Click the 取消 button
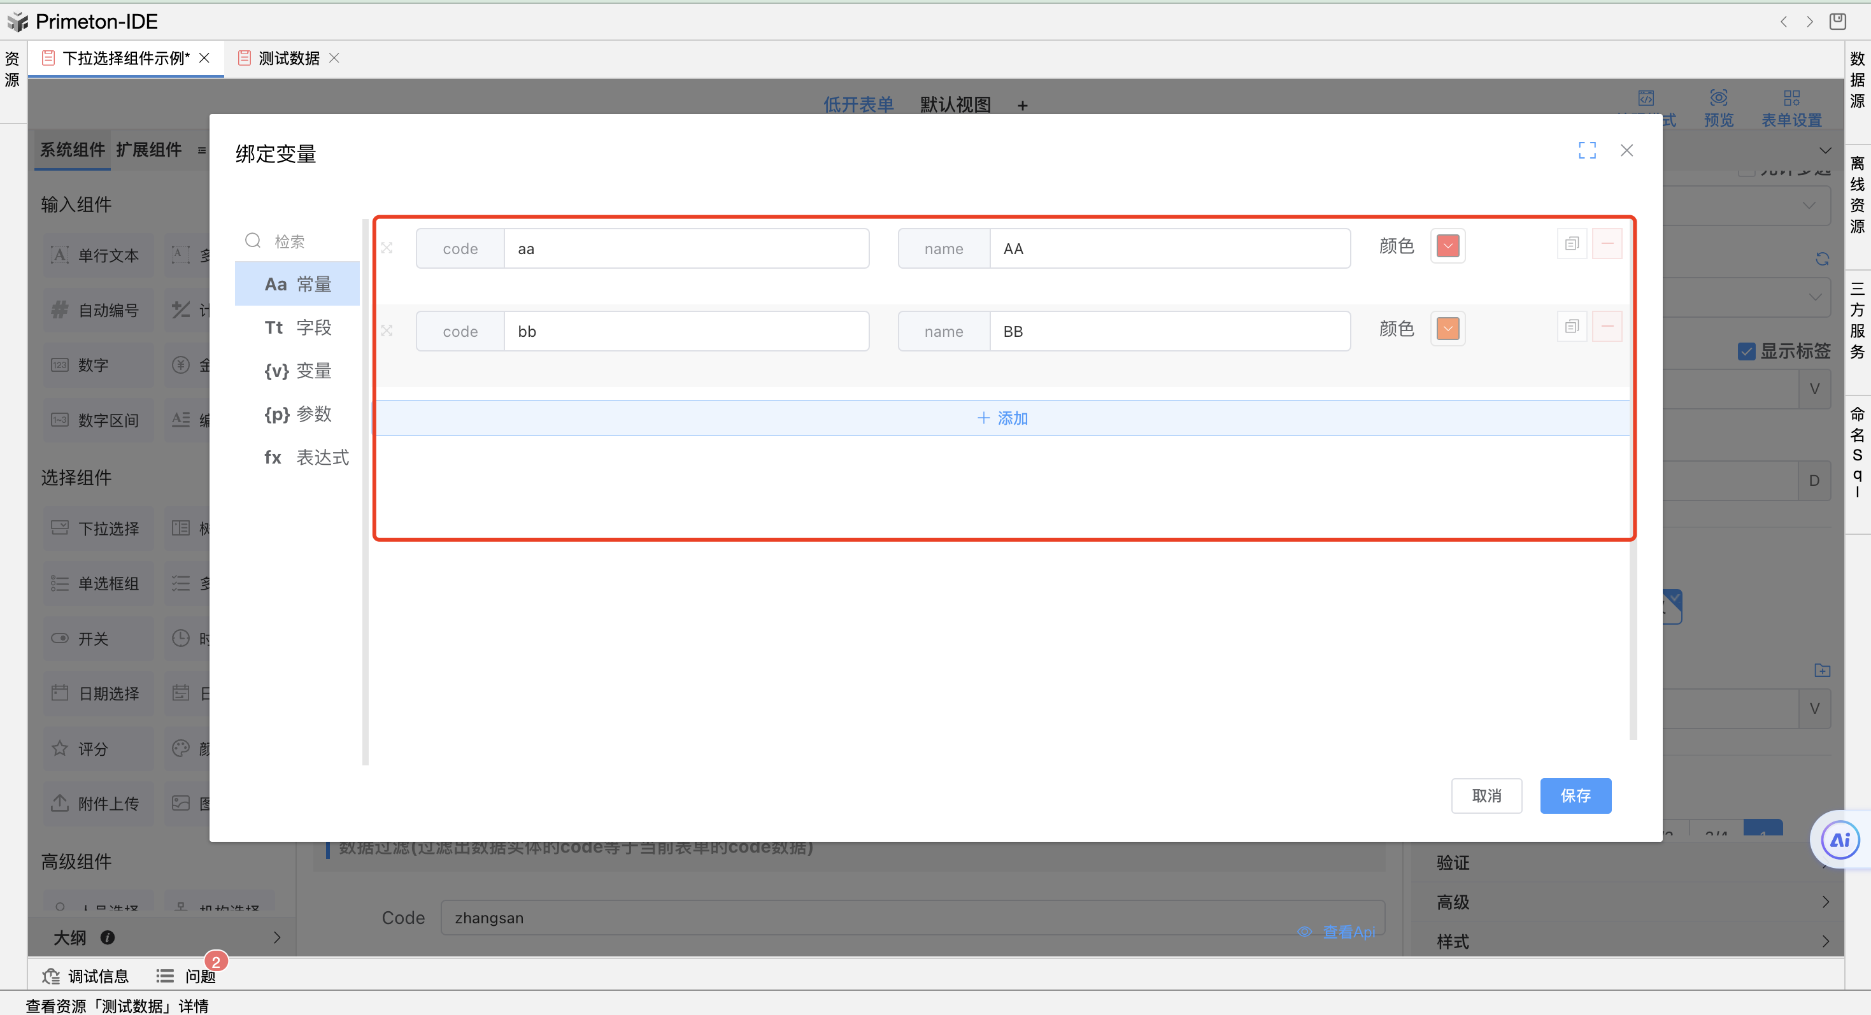 [1486, 796]
